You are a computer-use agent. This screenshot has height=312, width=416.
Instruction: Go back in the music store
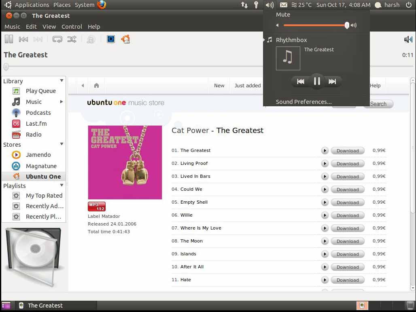pos(83,86)
